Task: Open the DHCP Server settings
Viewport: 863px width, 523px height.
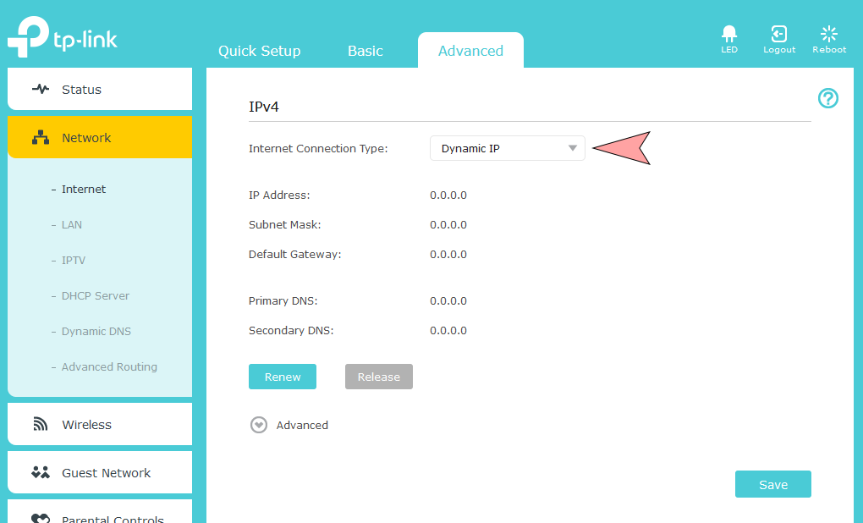Action: click(x=95, y=296)
